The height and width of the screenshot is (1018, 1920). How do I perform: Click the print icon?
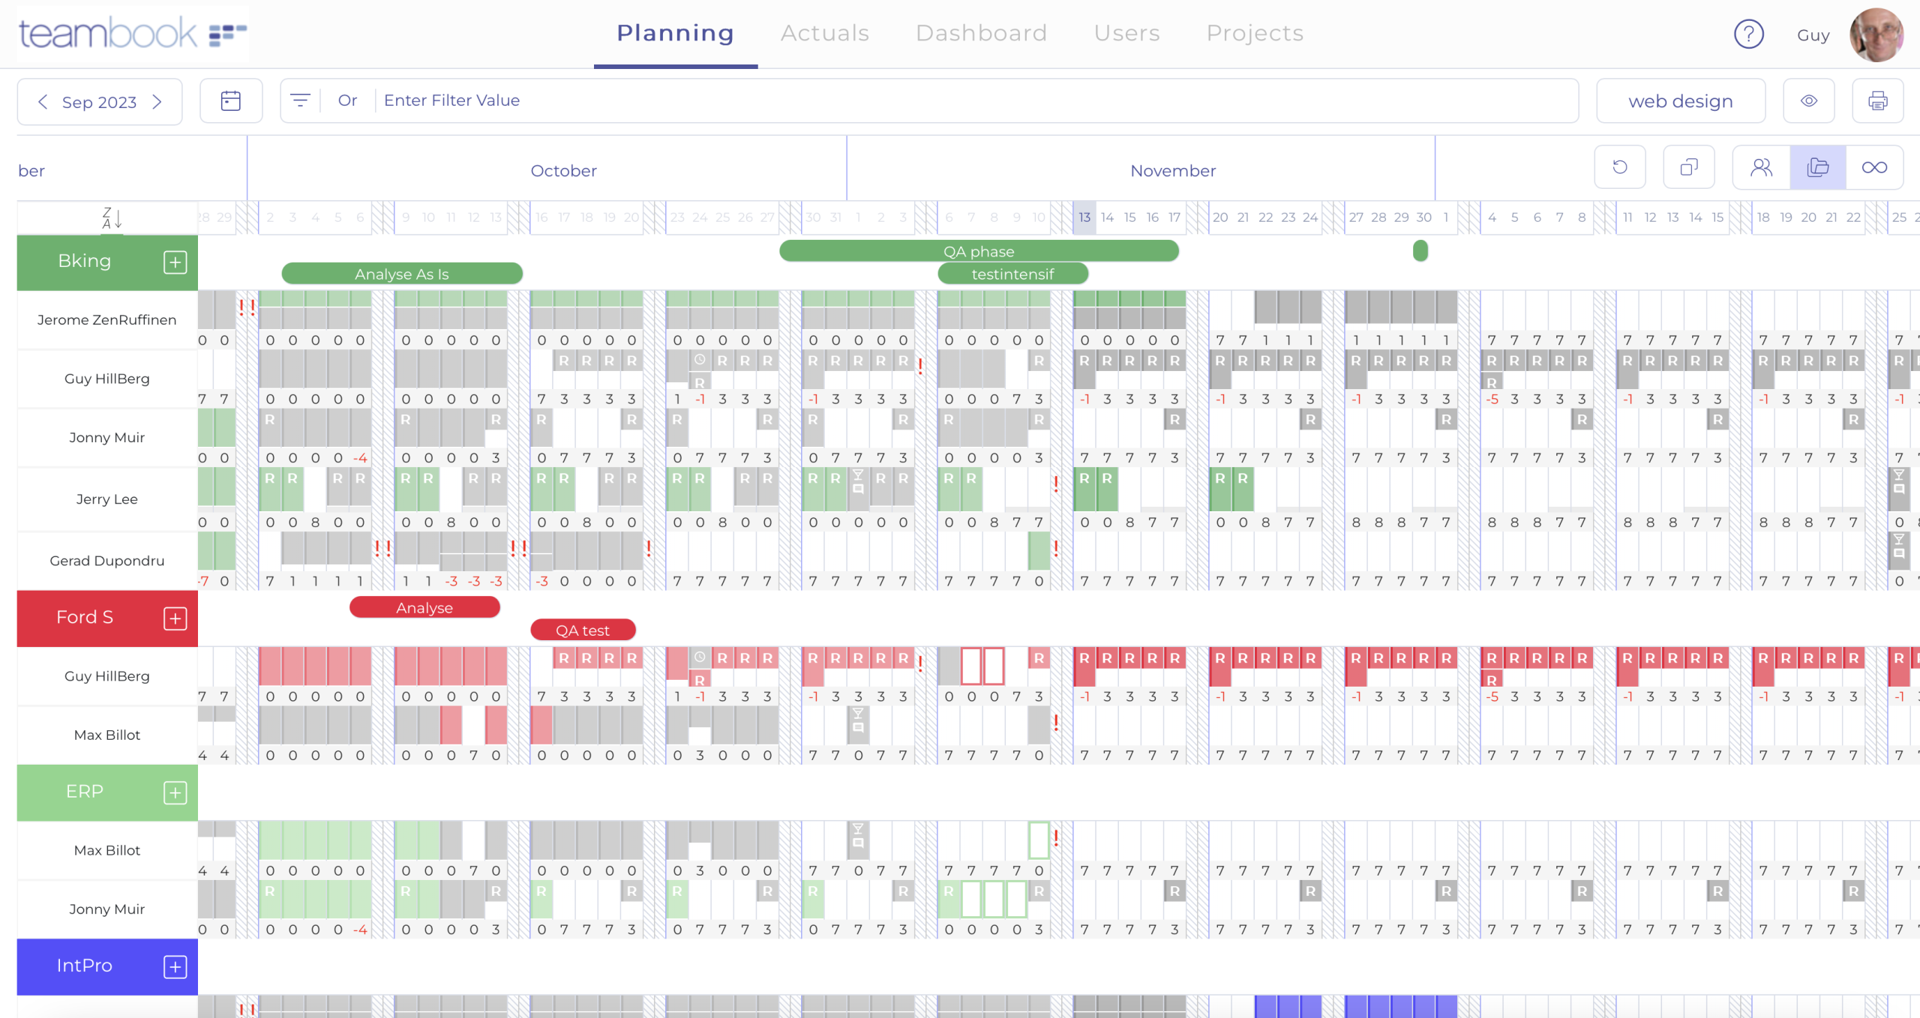[1878, 100]
